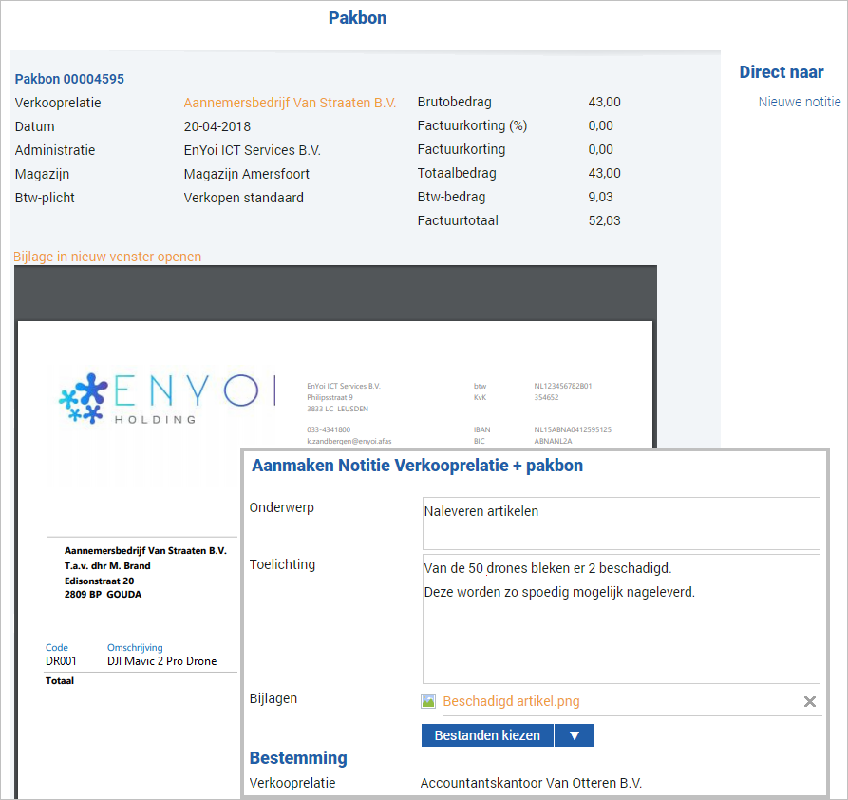Open the Nieuwe notitie link
This screenshot has height=800, width=848.
[x=800, y=102]
